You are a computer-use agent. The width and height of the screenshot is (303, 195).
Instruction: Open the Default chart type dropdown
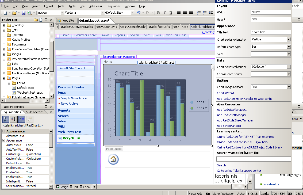coord(289,47)
